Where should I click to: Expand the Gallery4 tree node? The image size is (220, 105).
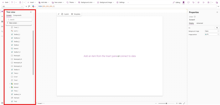coord(10,87)
